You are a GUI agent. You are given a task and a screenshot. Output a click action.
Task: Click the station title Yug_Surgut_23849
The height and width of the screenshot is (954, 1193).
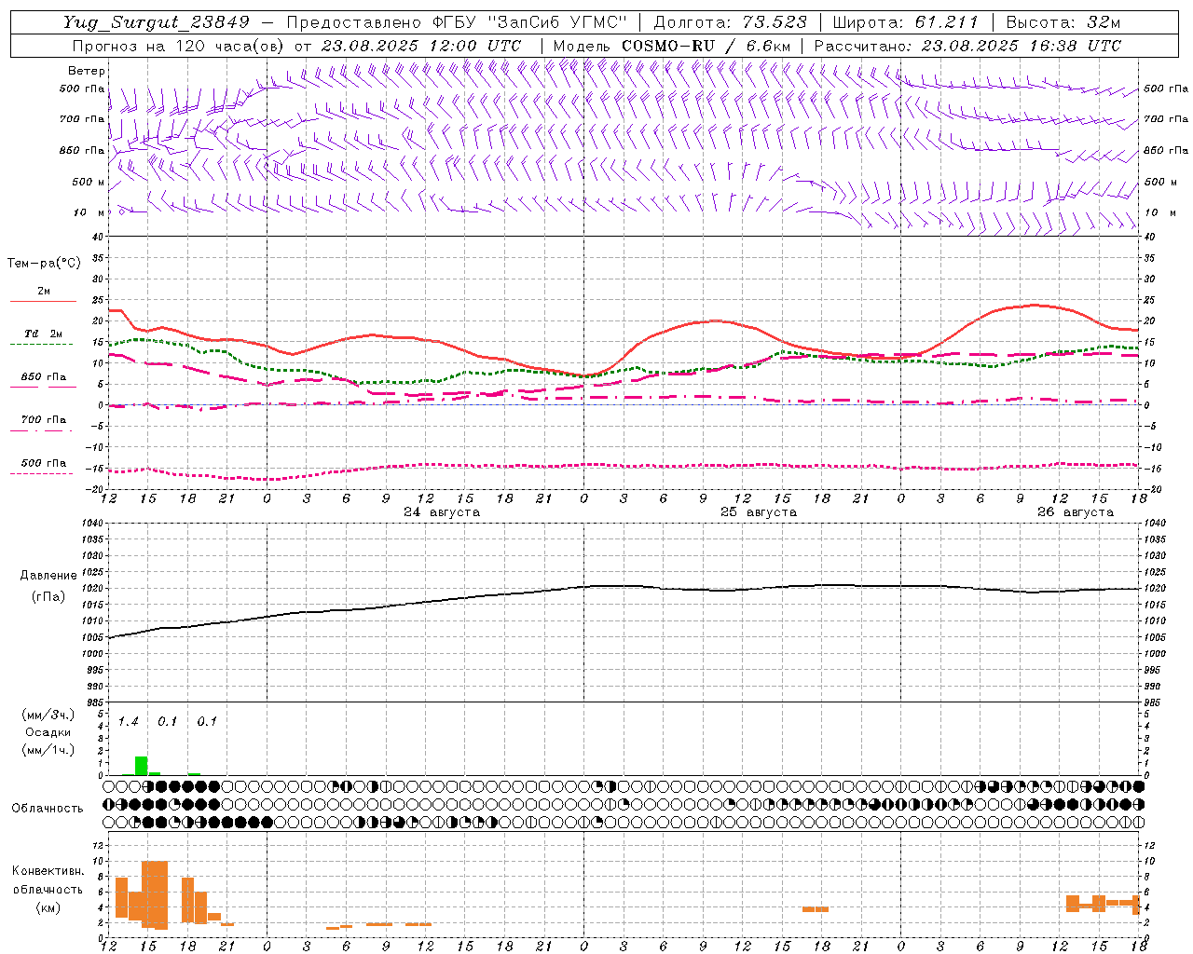click(157, 22)
